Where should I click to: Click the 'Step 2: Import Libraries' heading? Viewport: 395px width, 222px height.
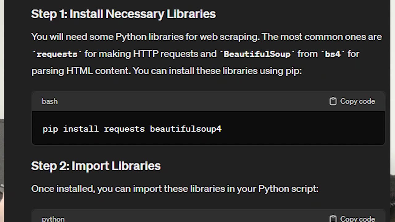click(96, 166)
